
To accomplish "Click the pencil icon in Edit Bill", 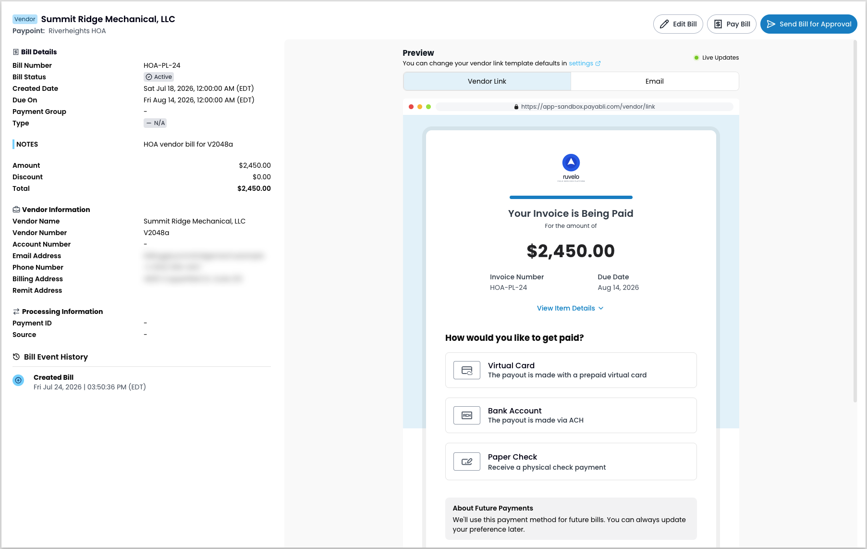I will click(x=664, y=24).
